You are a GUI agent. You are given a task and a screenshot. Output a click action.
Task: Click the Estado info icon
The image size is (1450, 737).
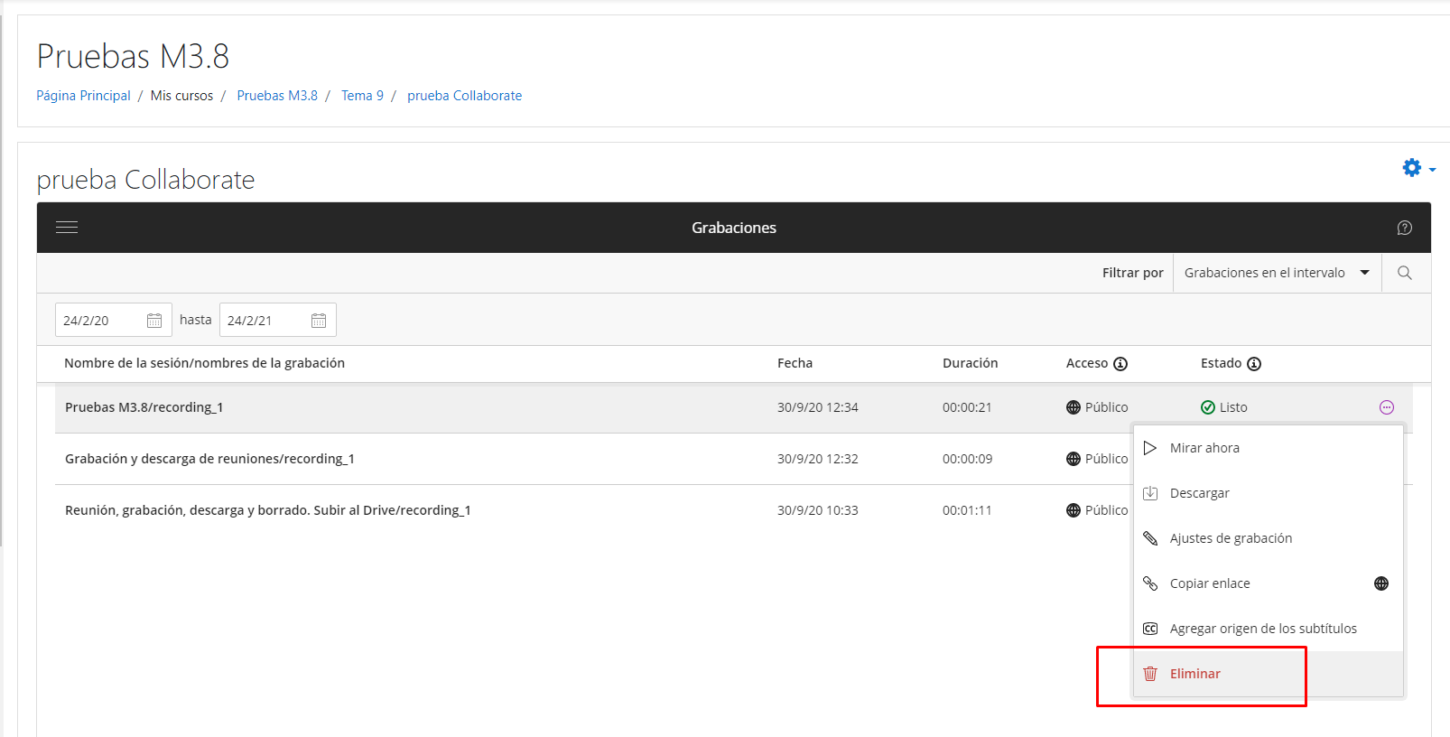1254,364
